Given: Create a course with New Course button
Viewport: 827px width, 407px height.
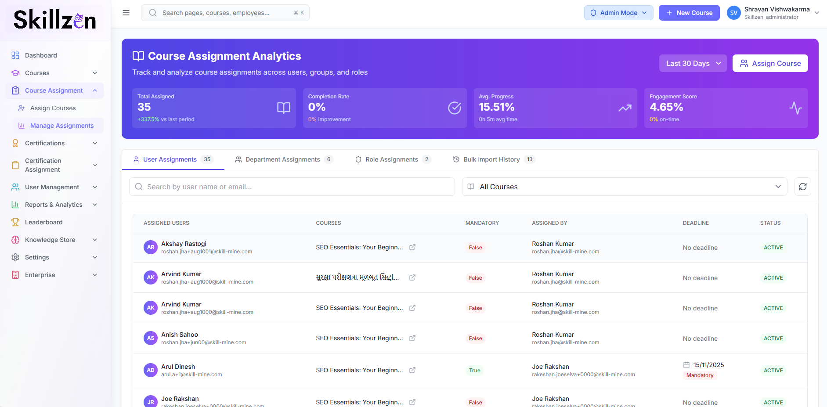Looking at the screenshot, I should click(x=689, y=13).
